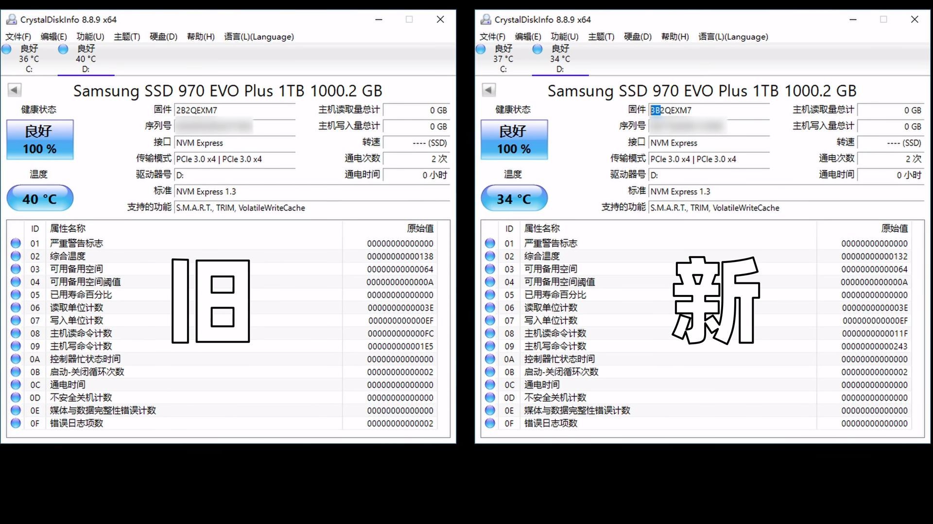Viewport: 933px width, 524px height.
Task: Click the 34 °C temperature button
Action: point(514,198)
